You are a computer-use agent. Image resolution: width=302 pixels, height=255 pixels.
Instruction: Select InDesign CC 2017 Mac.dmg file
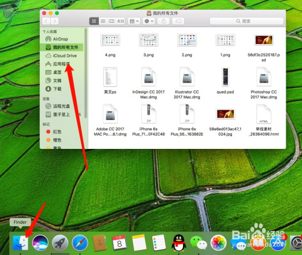(x=149, y=77)
